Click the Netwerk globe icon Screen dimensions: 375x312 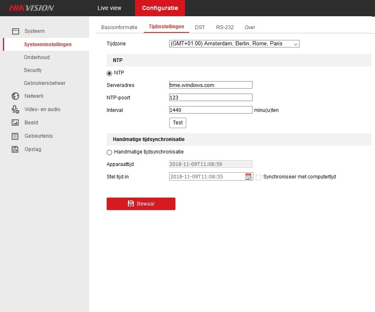click(x=15, y=96)
